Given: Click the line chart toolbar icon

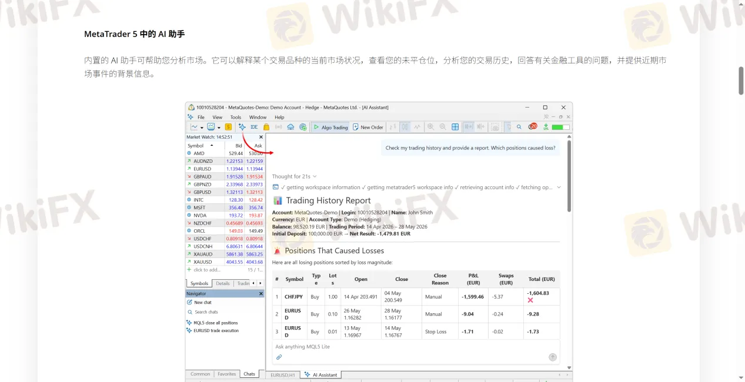Looking at the screenshot, I should (194, 127).
